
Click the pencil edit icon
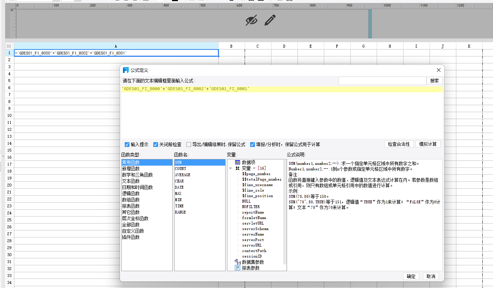pos(270,20)
